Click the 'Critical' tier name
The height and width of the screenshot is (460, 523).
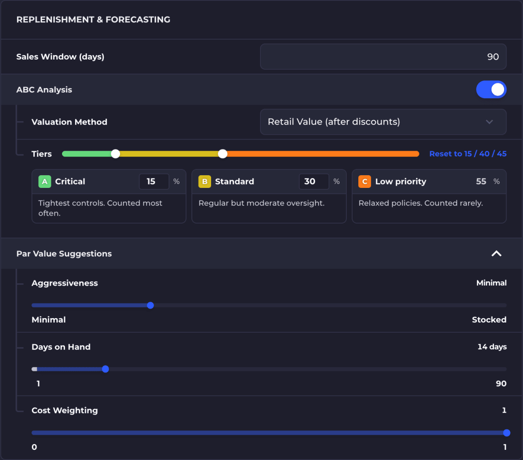[70, 182]
